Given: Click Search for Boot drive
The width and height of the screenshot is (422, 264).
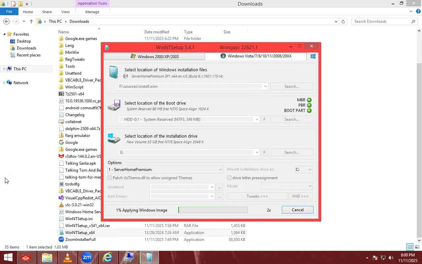Looking at the screenshot, I should point(292,119).
